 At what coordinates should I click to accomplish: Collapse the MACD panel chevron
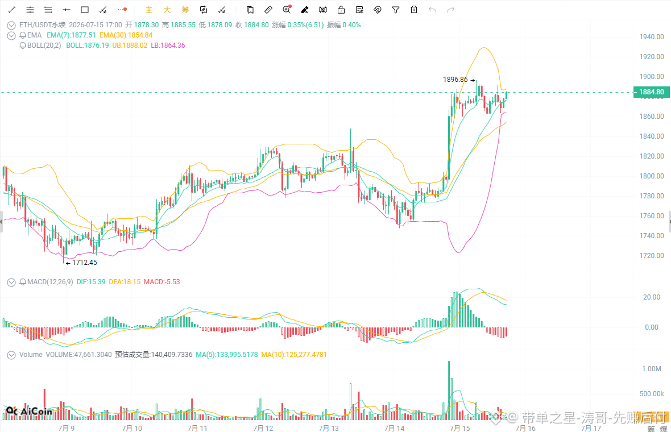click(11, 283)
